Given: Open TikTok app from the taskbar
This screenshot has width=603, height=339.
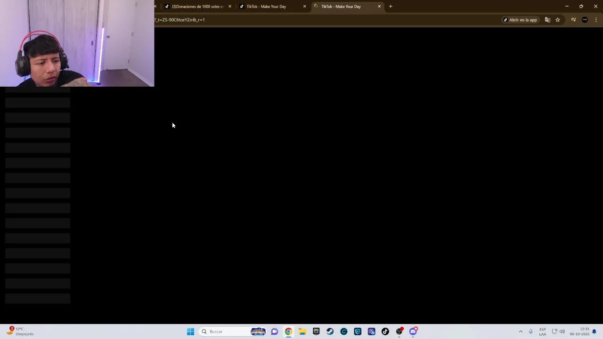Looking at the screenshot, I should 385,331.
